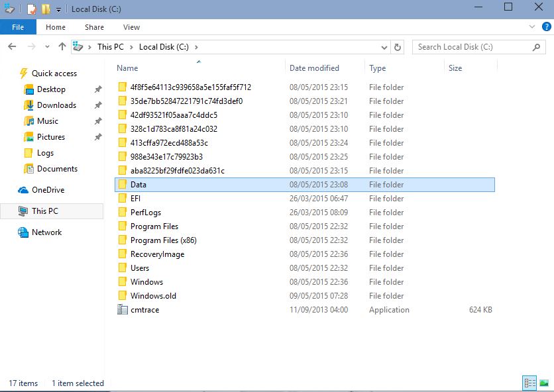
Task: Select the Windows.old folder
Action: [x=153, y=296]
